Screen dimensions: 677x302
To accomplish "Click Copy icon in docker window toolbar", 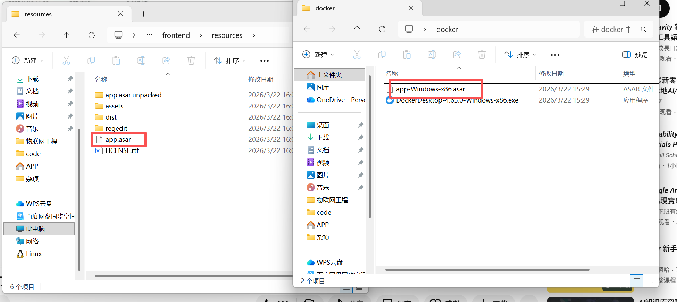I will 382,55.
